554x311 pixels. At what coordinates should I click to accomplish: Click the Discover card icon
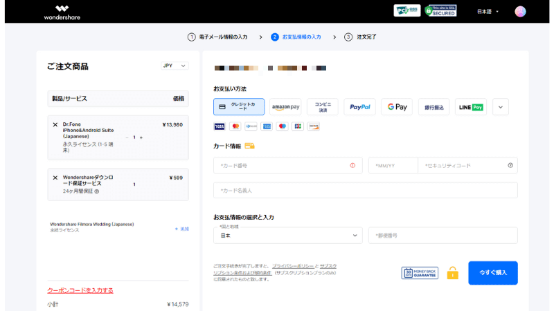click(x=314, y=126)
